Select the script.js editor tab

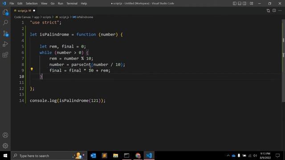[24, 11]
